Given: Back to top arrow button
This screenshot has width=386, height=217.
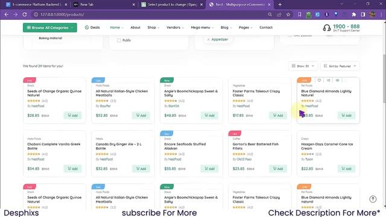Looking at the screenshot, I should 373,199.
